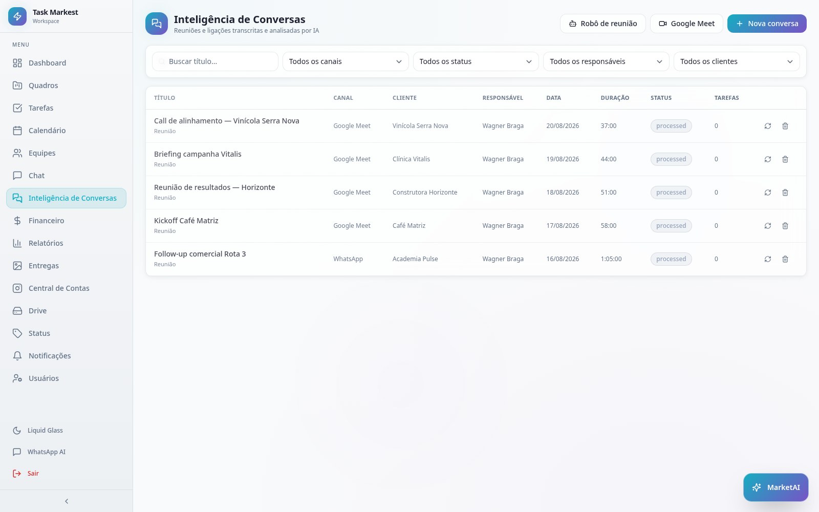
Task: Trash the Reunião de resultados row
Action: [x=785, y=193]
